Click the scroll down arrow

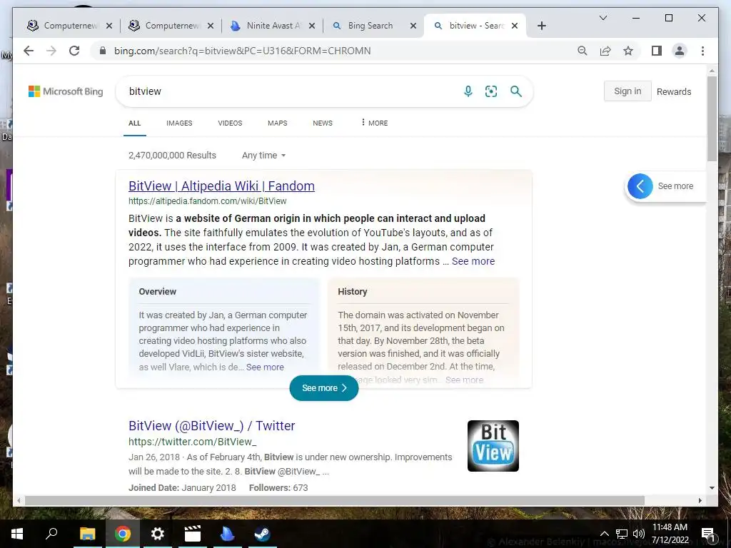[712, 488]
